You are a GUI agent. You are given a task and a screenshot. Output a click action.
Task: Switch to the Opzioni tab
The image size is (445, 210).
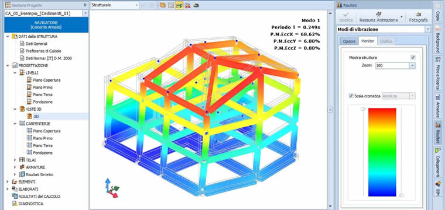coord(349,41)
